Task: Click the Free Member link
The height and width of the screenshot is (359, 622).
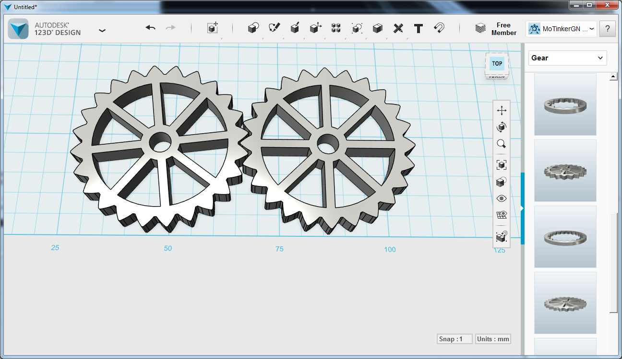Action: pos(503,29)
